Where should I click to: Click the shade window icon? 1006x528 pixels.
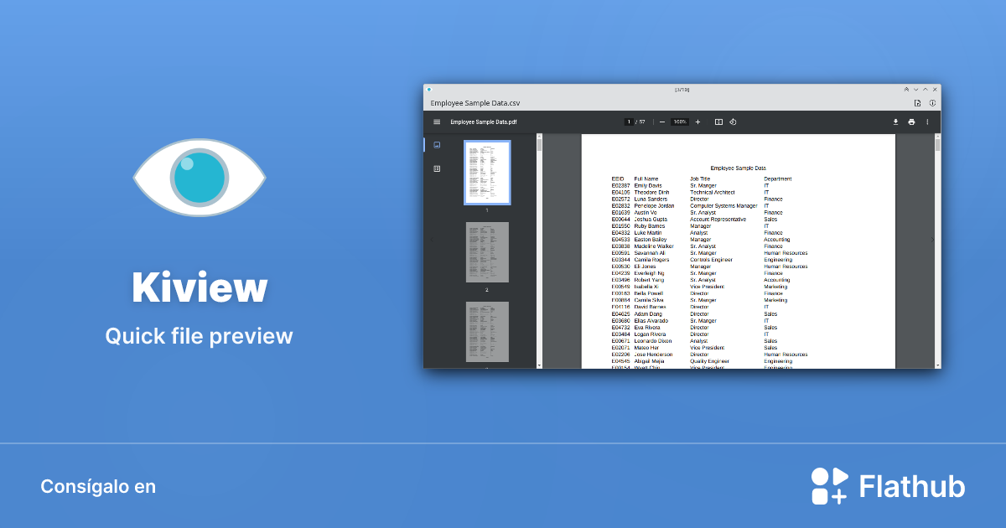(925, 89)
